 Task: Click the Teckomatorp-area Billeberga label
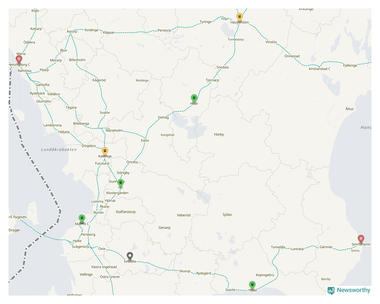81,123
